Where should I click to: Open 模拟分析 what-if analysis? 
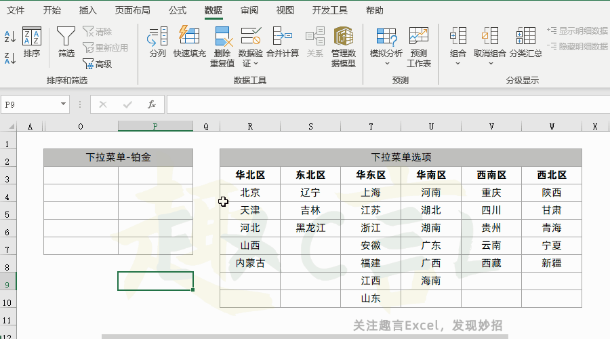click(386, 41)
